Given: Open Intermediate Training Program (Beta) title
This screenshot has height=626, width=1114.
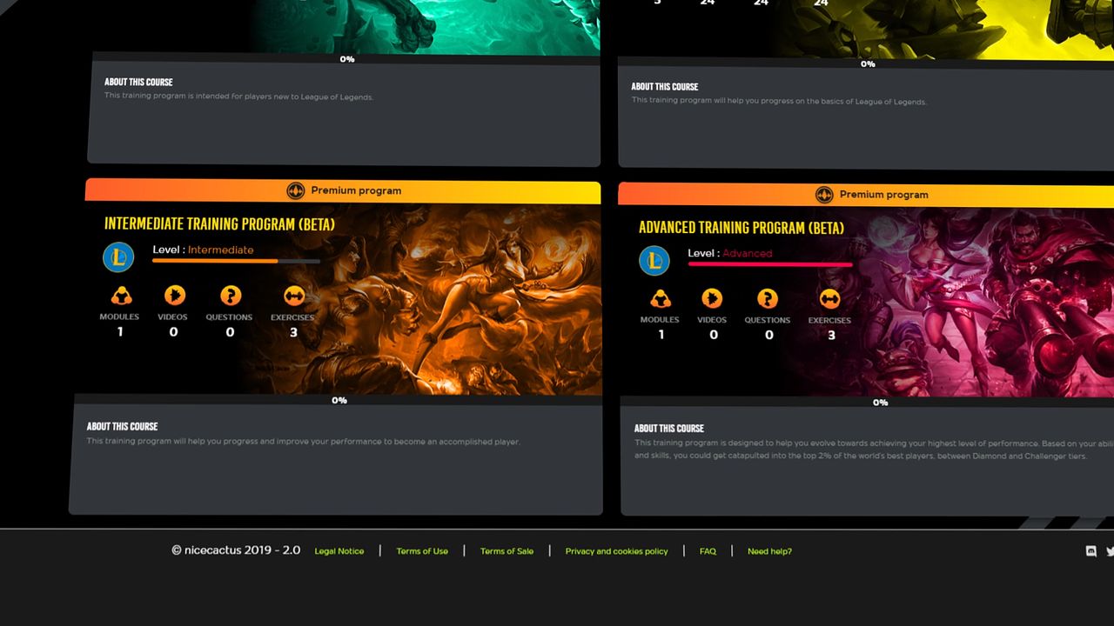Looking at the screenshot, I should coord(219,224).
